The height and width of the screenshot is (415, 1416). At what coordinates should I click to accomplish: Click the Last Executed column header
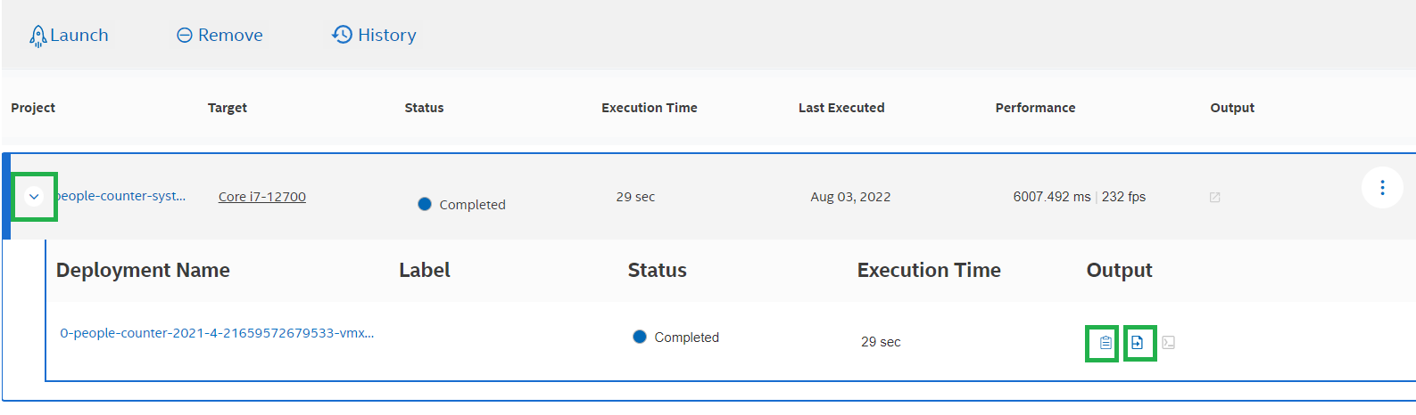(841, 108)
